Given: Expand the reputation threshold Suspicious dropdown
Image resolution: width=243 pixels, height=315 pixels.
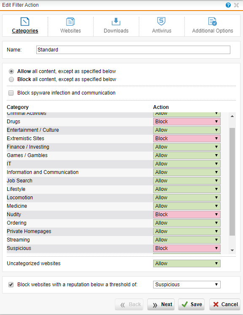Looking at the screenshot, I should click(187, 285).
